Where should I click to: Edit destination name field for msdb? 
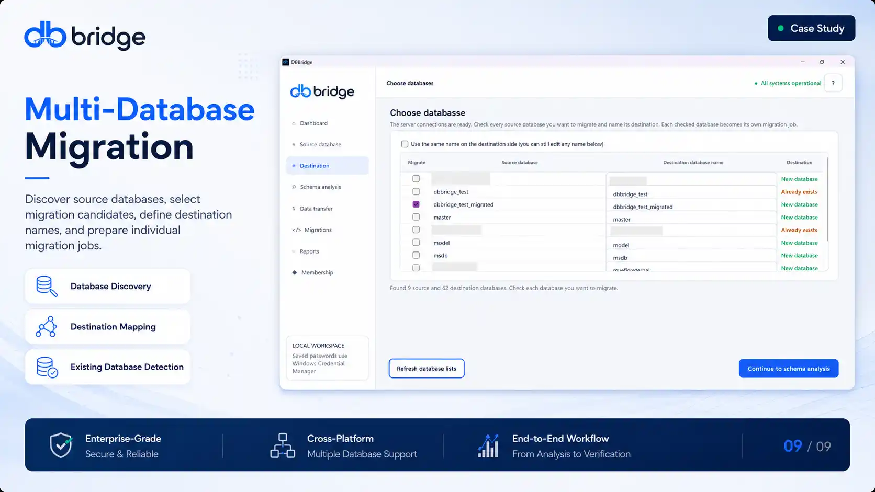point(691,256)
